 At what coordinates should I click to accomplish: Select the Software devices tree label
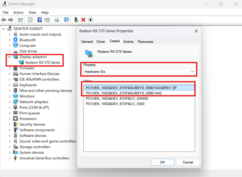pyautogui.click(x=33, y=135)
